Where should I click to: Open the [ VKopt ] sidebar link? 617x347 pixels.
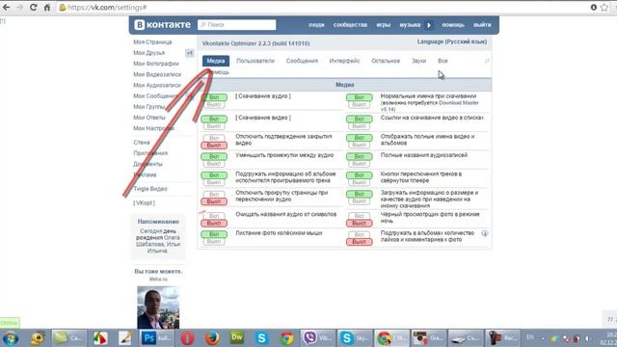[x=144, y=203]
